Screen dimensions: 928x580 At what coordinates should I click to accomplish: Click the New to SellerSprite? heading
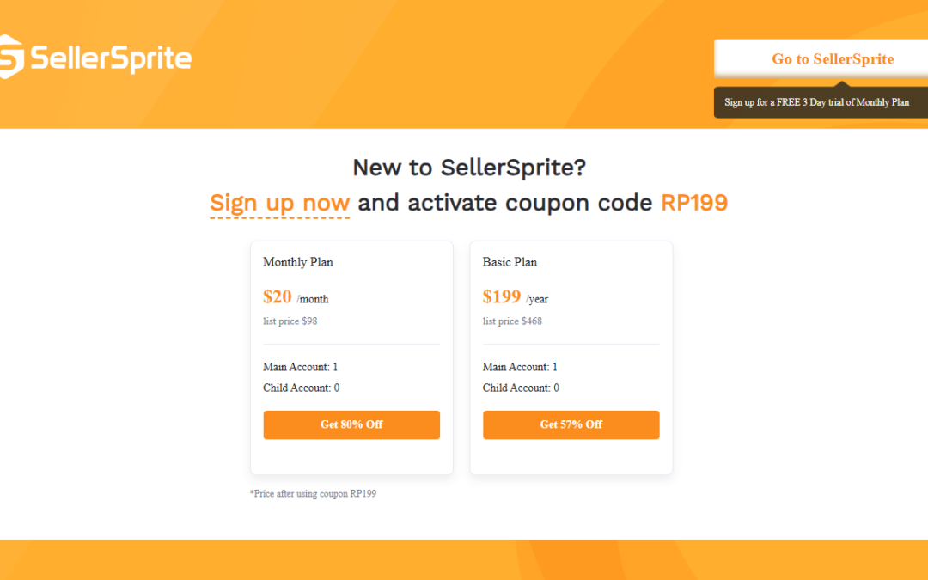pyautogui.click(x=469, y=167)
